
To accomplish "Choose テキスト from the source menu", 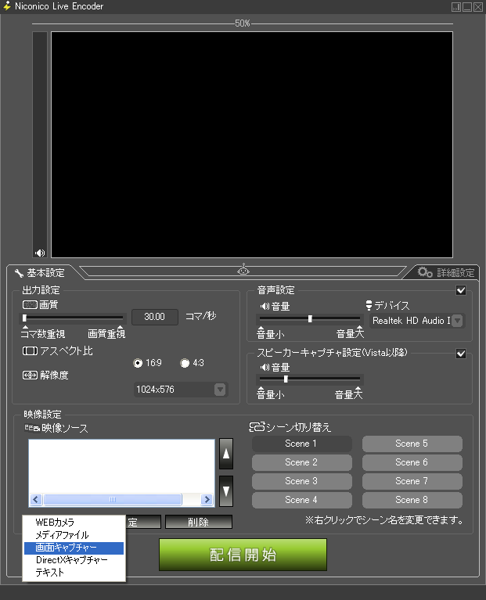I will pos(74,573).
